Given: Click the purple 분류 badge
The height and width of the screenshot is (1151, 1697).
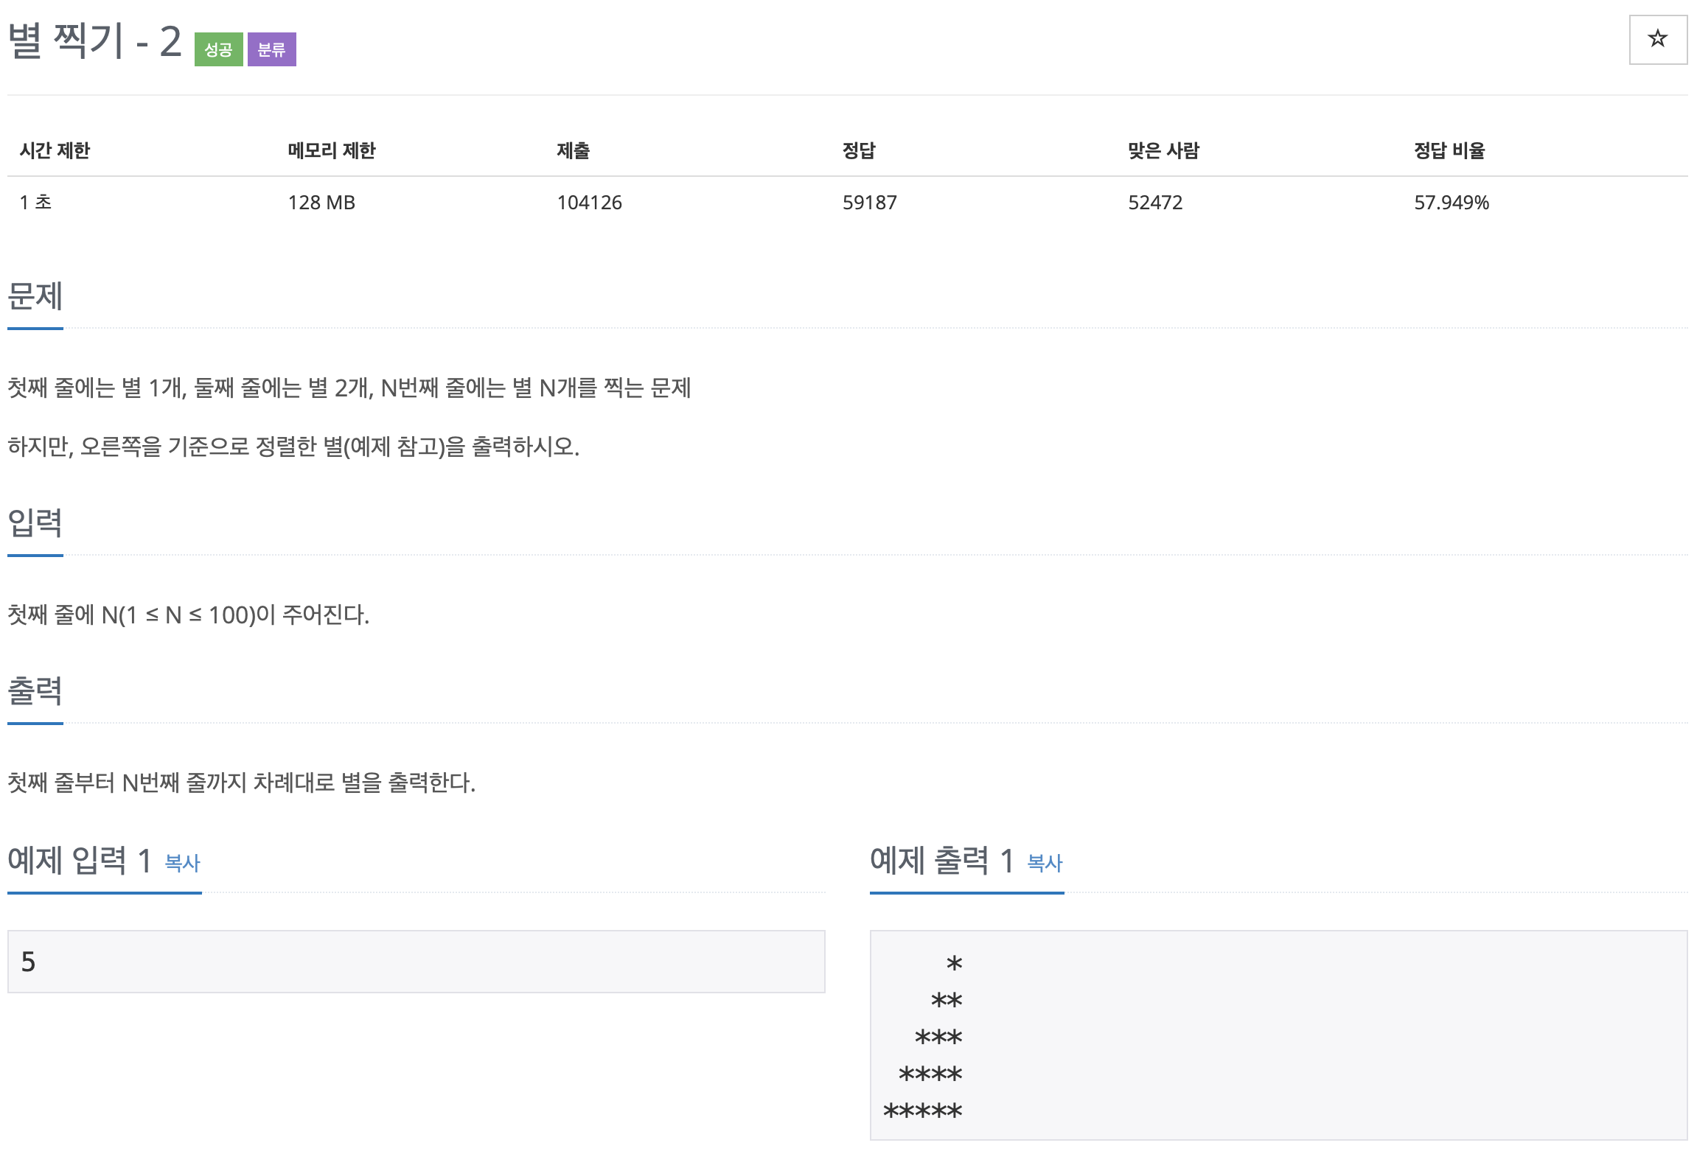Looking at the screenshot, I should click(271, 49).
